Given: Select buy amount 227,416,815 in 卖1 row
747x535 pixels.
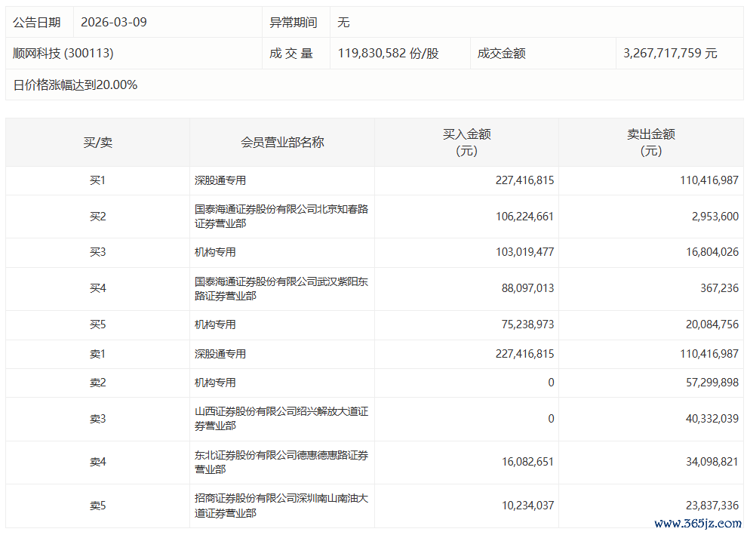Looking at the screenshot, I should pyautogui.click(x=524, y=354).
